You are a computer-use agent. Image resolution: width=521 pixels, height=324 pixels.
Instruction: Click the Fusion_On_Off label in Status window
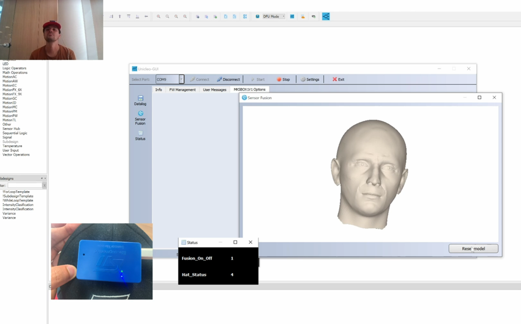tap(197, 258)
